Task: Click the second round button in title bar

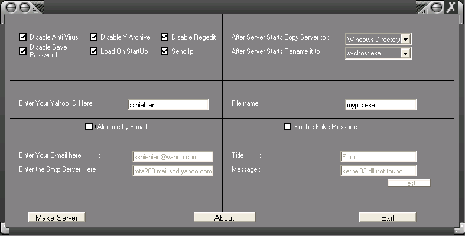Action: click(23, 7)
